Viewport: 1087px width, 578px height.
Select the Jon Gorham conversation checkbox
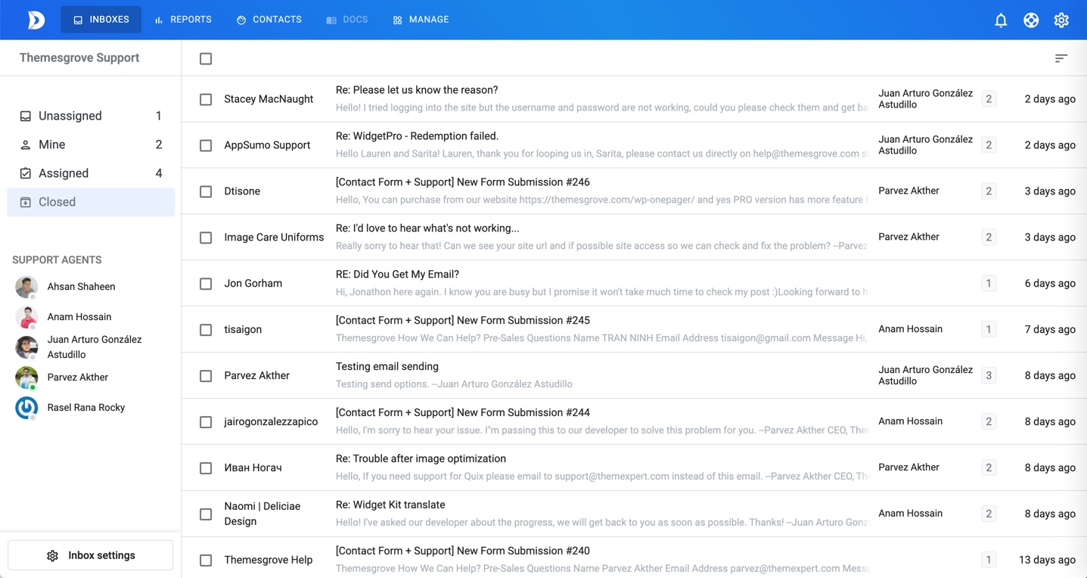click(x=206, y=284)
